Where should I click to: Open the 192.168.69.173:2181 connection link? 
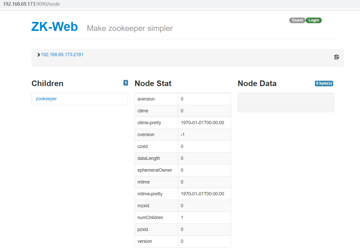click(62, 55)
